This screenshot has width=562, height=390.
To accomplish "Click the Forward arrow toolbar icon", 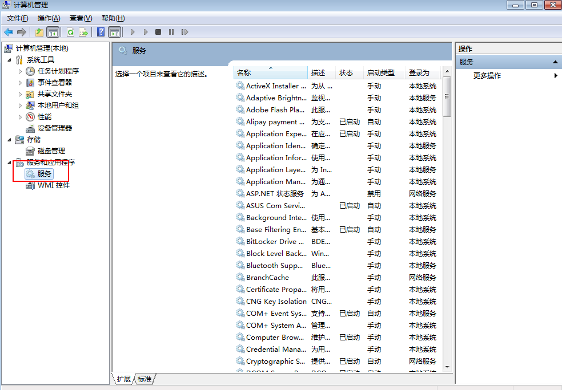I will 22,32.
